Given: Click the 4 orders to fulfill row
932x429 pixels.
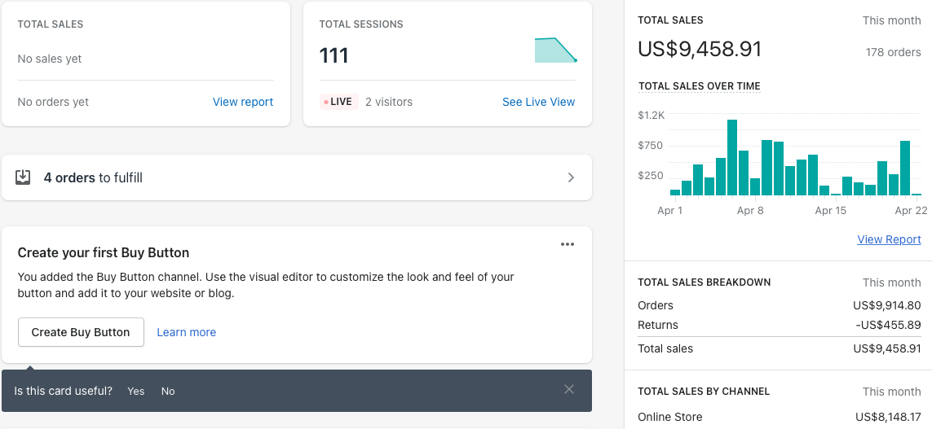Looking at the screenshot, I should tap(297, 177).
